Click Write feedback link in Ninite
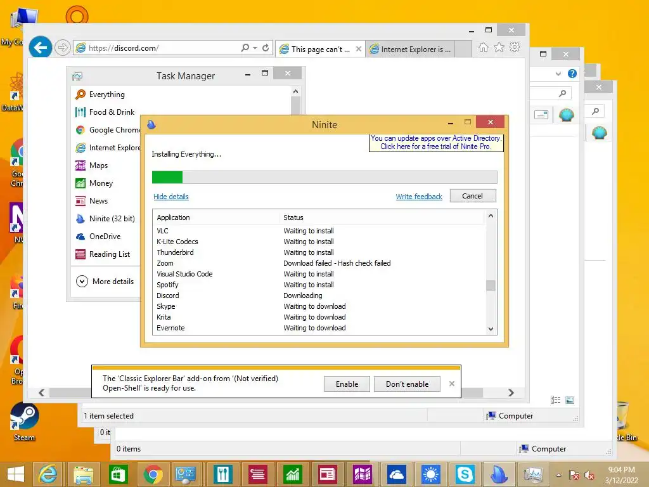The height and width of the screenshot is (487, 649). [419, 197]
